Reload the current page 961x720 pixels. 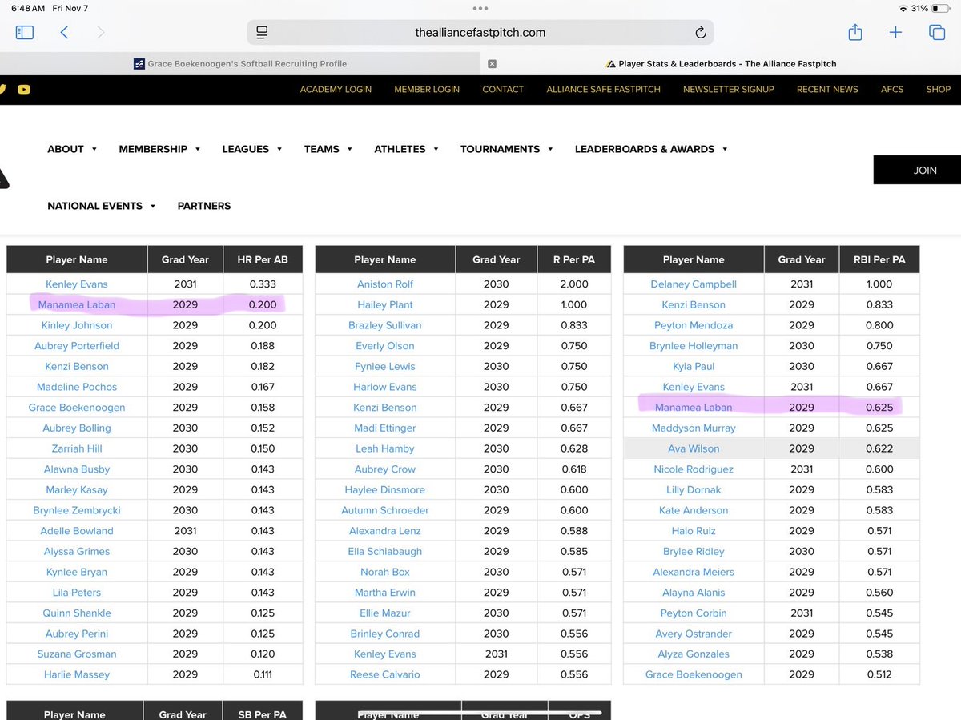[700, 32]
